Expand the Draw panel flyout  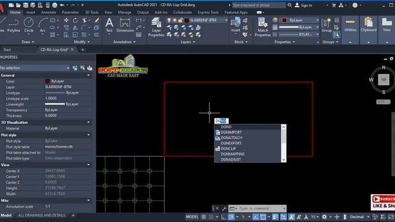[x=28, y=42]
